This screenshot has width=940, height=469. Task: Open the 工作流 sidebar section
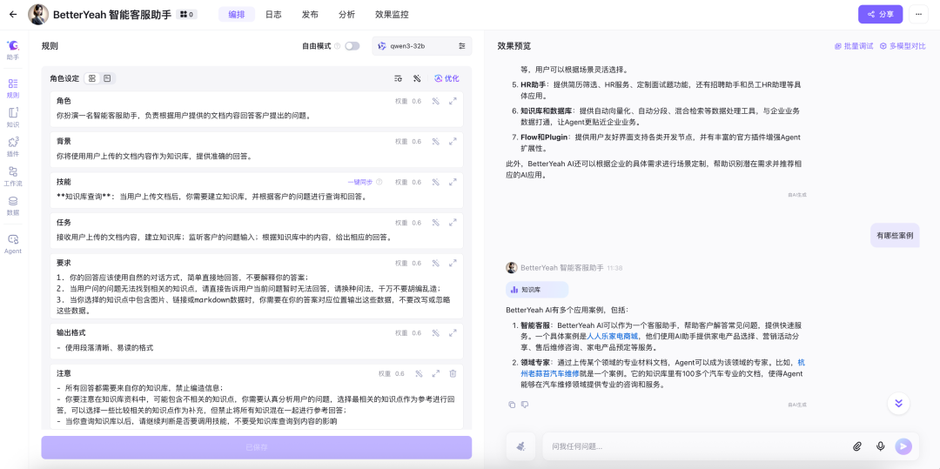click(x=12, y=176)
